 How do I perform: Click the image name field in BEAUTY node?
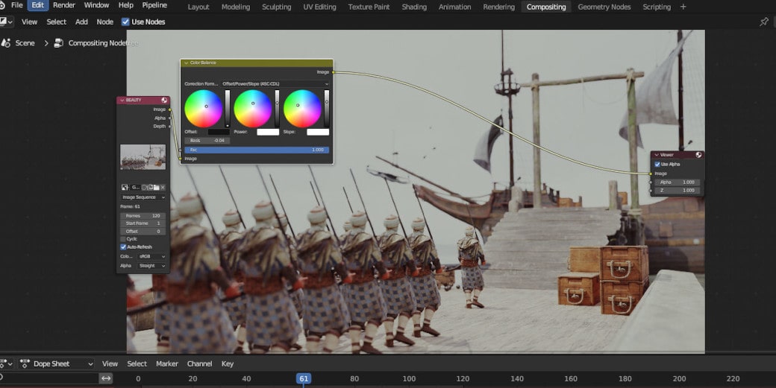[x=136, y=188]
